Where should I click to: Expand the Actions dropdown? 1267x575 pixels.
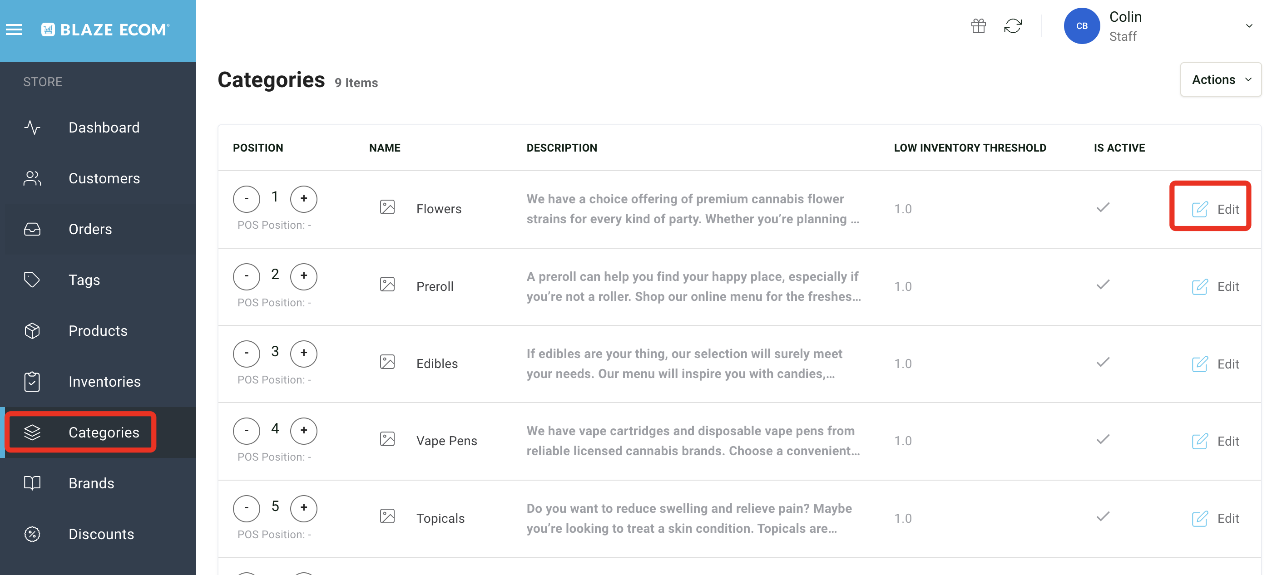(1221, 79)
